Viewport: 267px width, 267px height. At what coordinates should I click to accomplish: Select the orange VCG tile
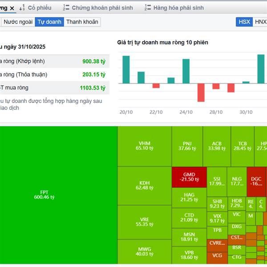[217, 258]
